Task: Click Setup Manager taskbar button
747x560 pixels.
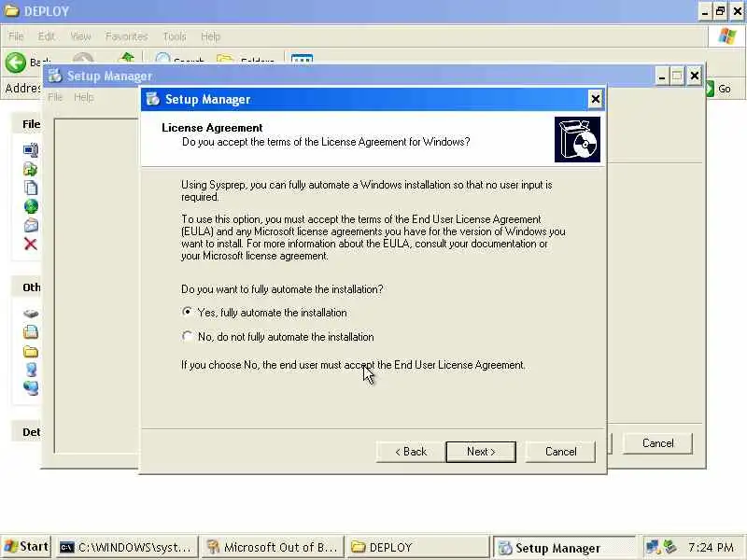Action: pos(562,548)
